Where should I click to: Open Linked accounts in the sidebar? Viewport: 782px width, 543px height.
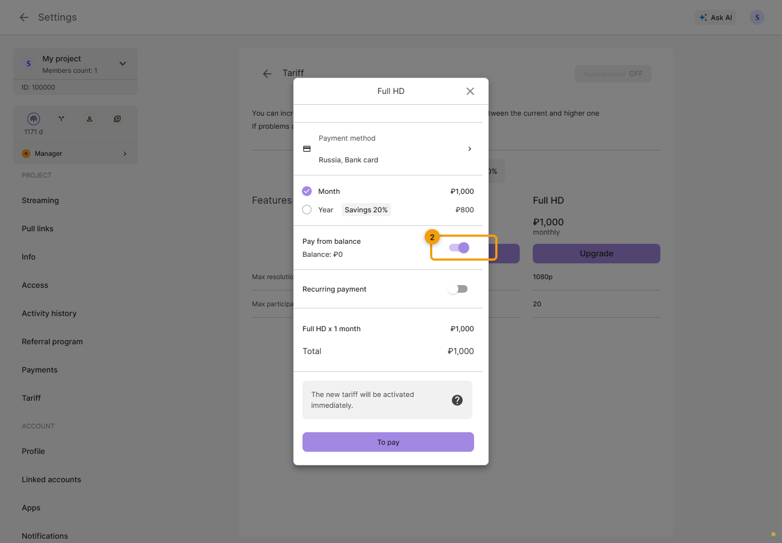click(x=52, y=479)
